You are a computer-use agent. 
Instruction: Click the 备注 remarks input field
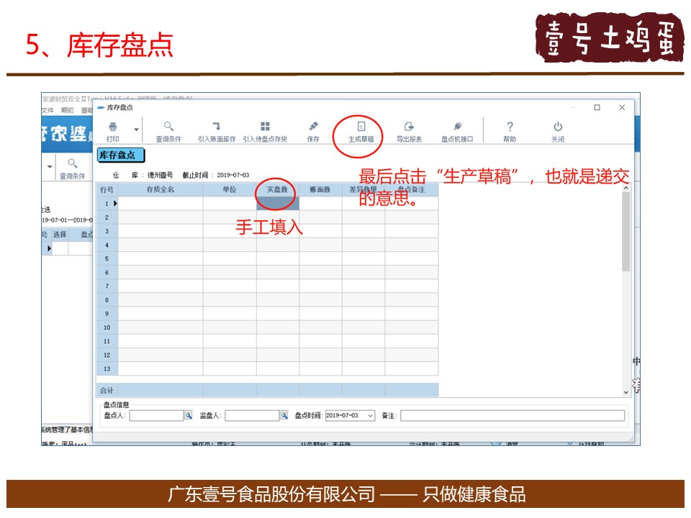point(512,416)
